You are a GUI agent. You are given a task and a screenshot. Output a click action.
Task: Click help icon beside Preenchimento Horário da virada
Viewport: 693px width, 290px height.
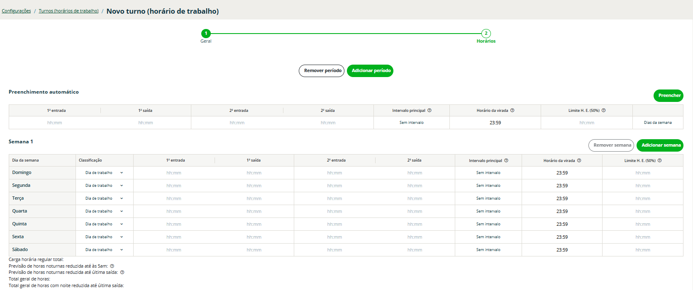coord(512,111)
